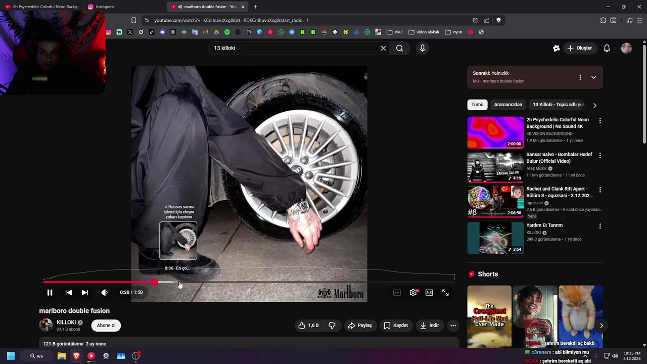Clear the search box text
This screenshot has height=364, width=647.
click(x=383, y=48)
